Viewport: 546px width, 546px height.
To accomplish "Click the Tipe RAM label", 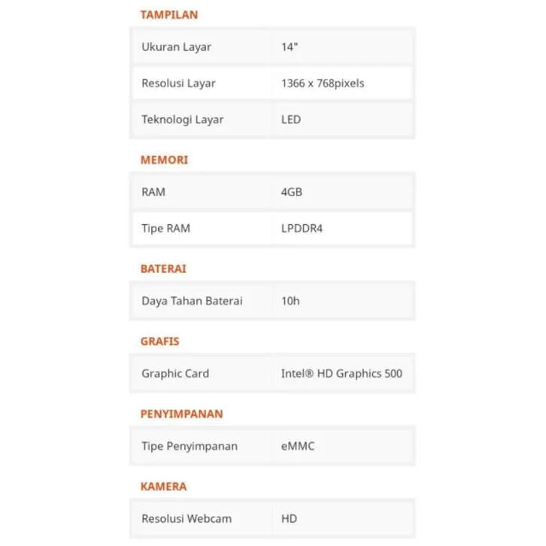I will 165,229.
